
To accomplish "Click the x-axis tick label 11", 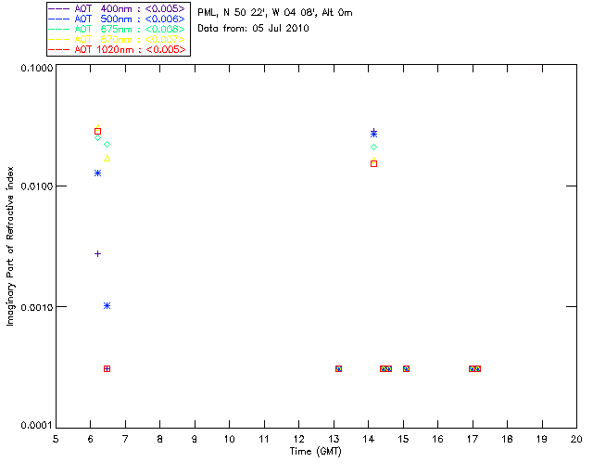I will click(264, 439).
